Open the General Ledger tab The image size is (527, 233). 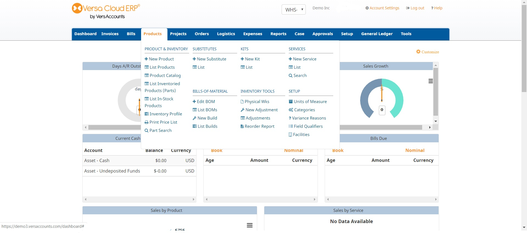377,34
